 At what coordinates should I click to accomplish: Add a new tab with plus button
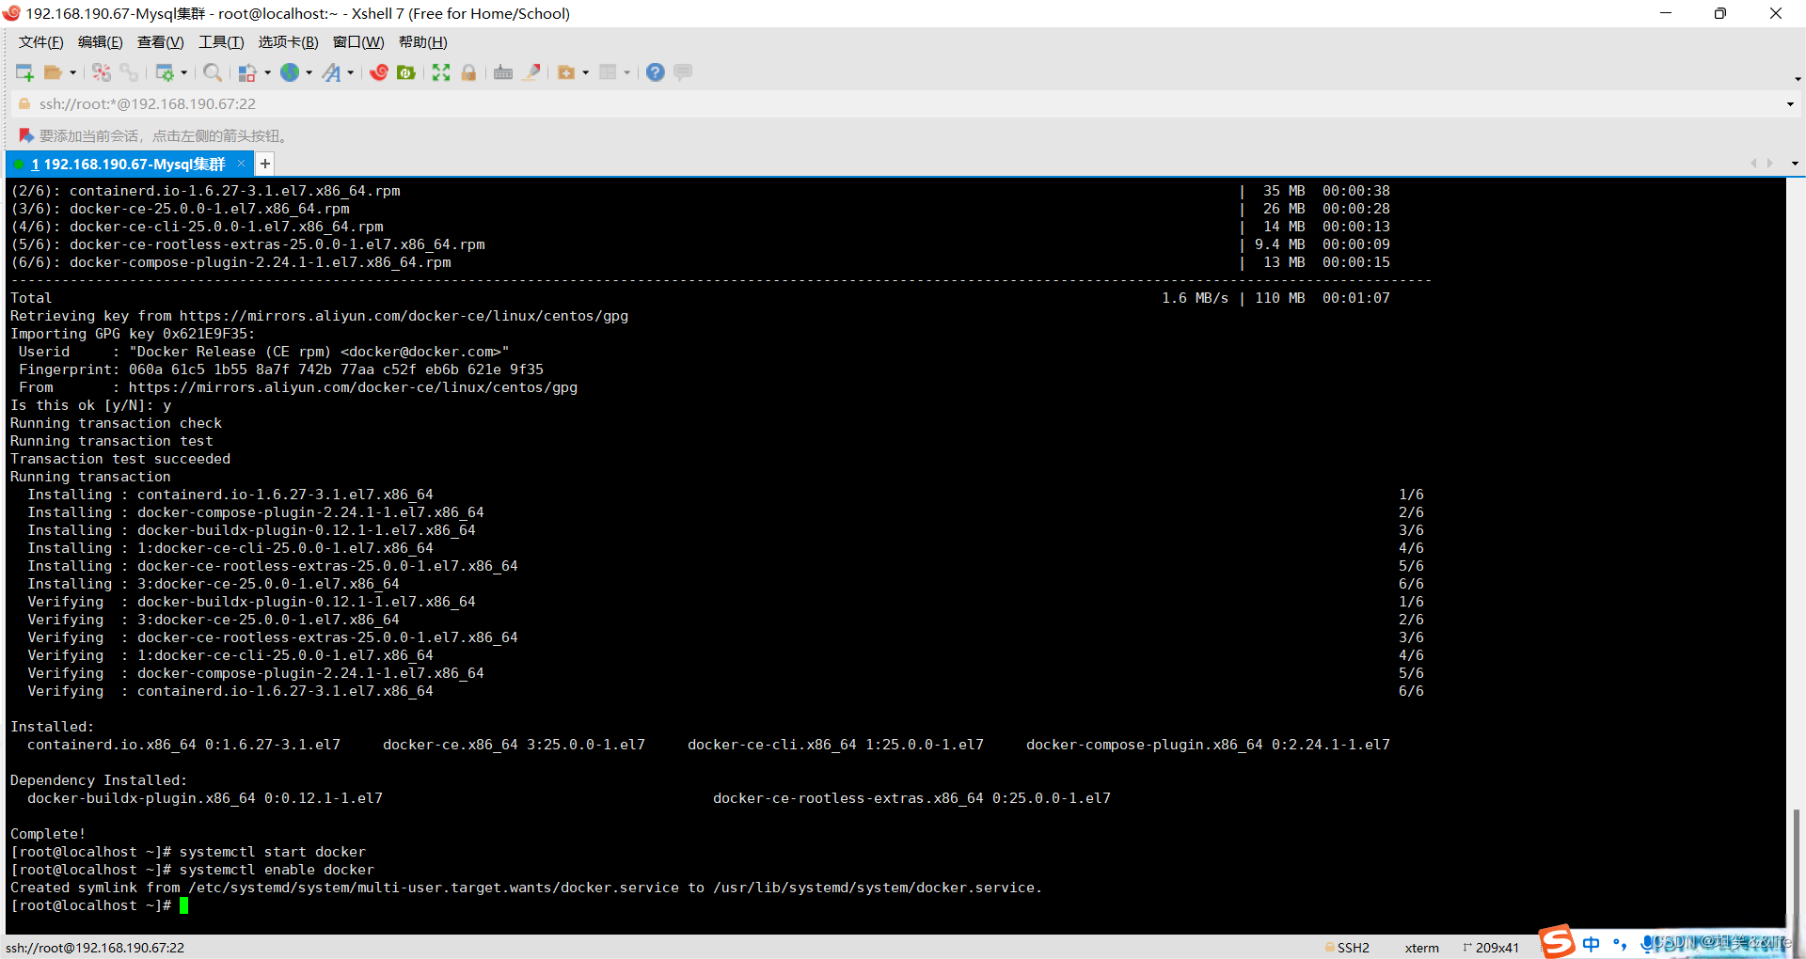(265, 164)
